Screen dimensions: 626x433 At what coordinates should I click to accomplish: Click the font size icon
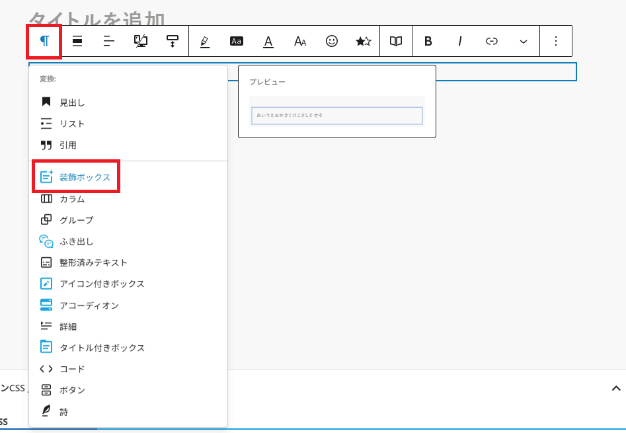coord(300,41)
